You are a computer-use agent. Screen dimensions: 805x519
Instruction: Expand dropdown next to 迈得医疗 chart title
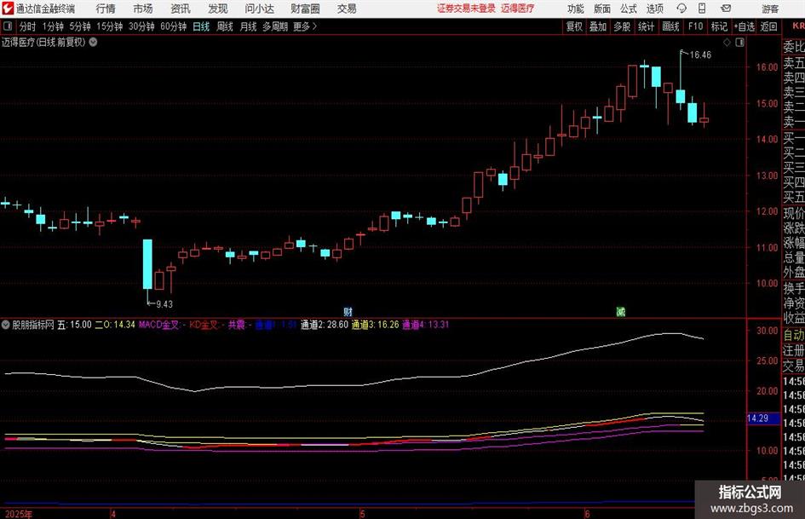point(93,42)
